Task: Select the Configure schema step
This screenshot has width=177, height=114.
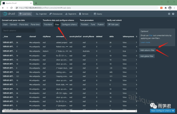Action: pos(69,25)
